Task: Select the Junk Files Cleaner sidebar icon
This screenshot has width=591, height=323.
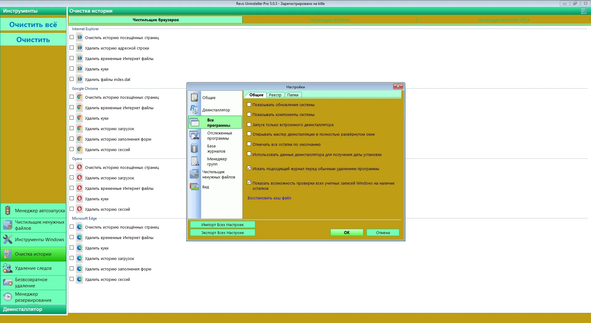Action: 8,225
